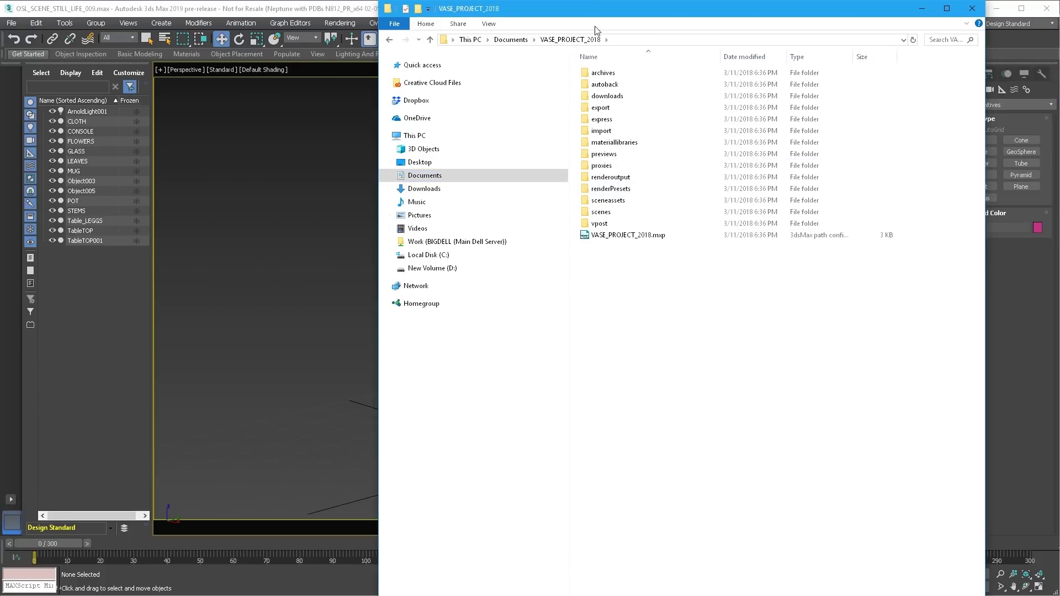The width and height of the screenshot is (1060, 596).
Task: Toggle frozen state of CLOTH object
Action: [x=136, y=121]
